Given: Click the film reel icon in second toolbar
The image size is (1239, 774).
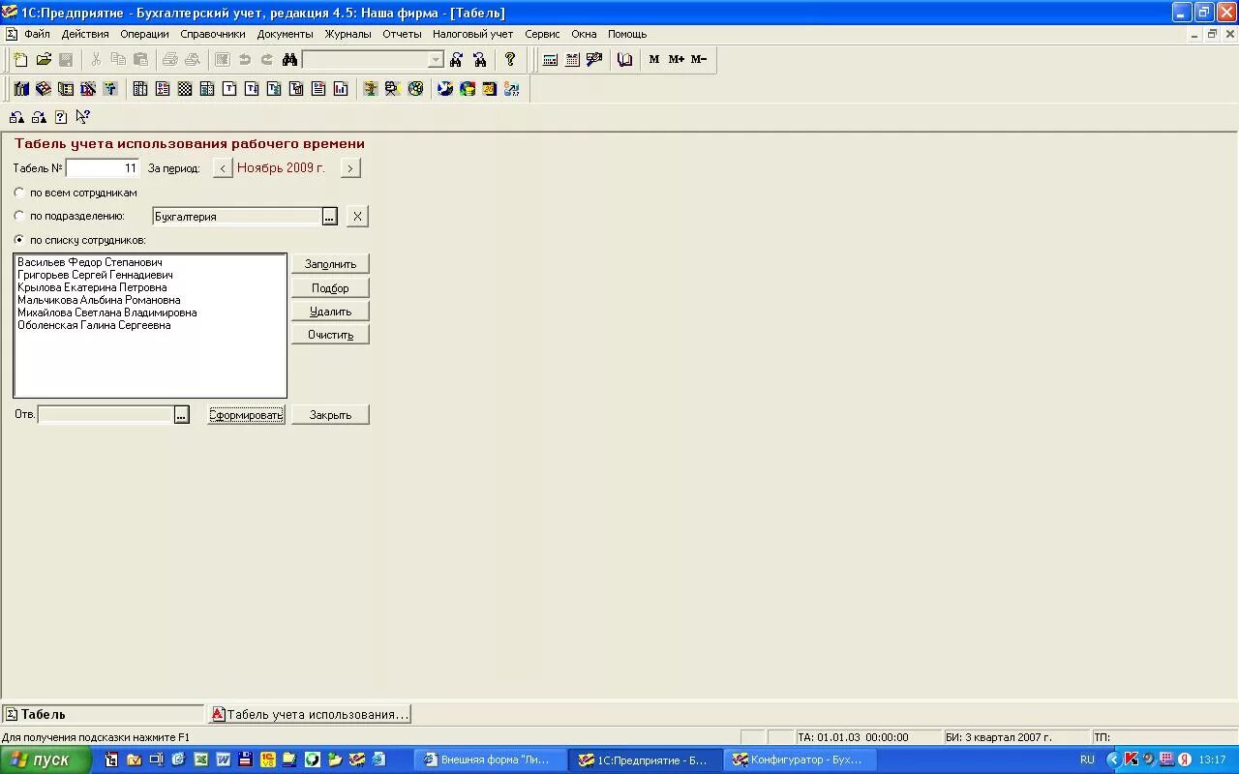Looking at the screenshot, I should tap(415, 89).
